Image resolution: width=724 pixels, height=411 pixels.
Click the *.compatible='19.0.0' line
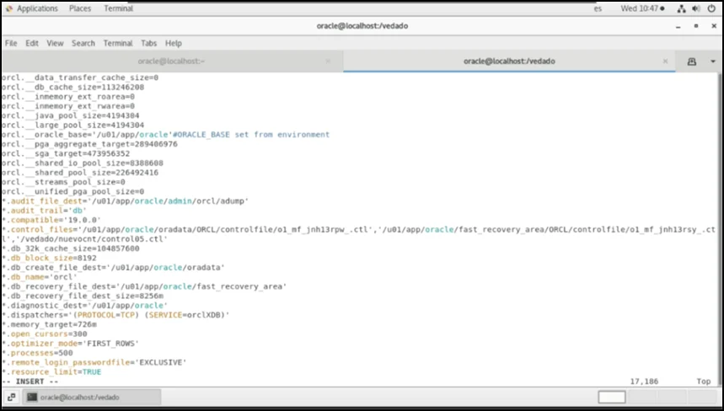51,220
